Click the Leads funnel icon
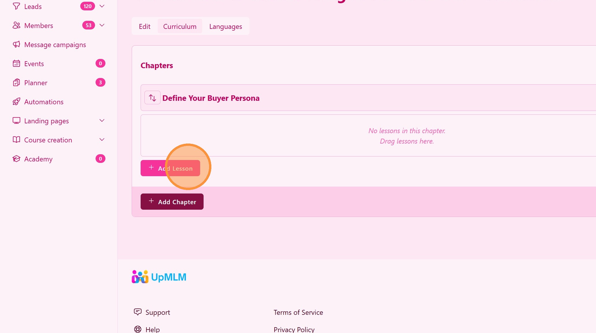The height and width of the screenshot is (333, 596). click(x=16, y=6)
